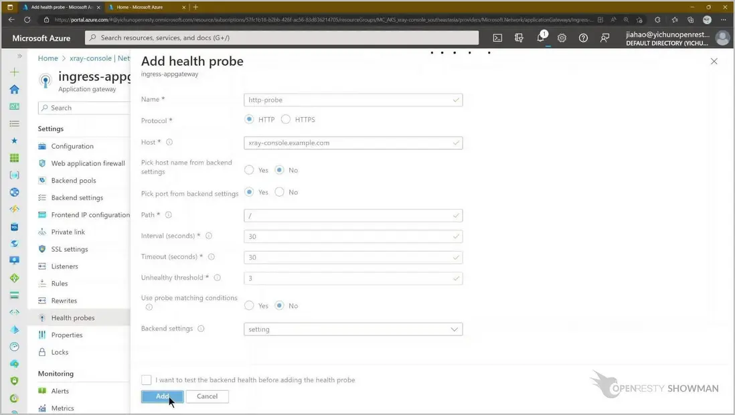The height and width of the screenshot is (415, 735).
Task: Click the help question mark icon
Action: tap(583, 38)
